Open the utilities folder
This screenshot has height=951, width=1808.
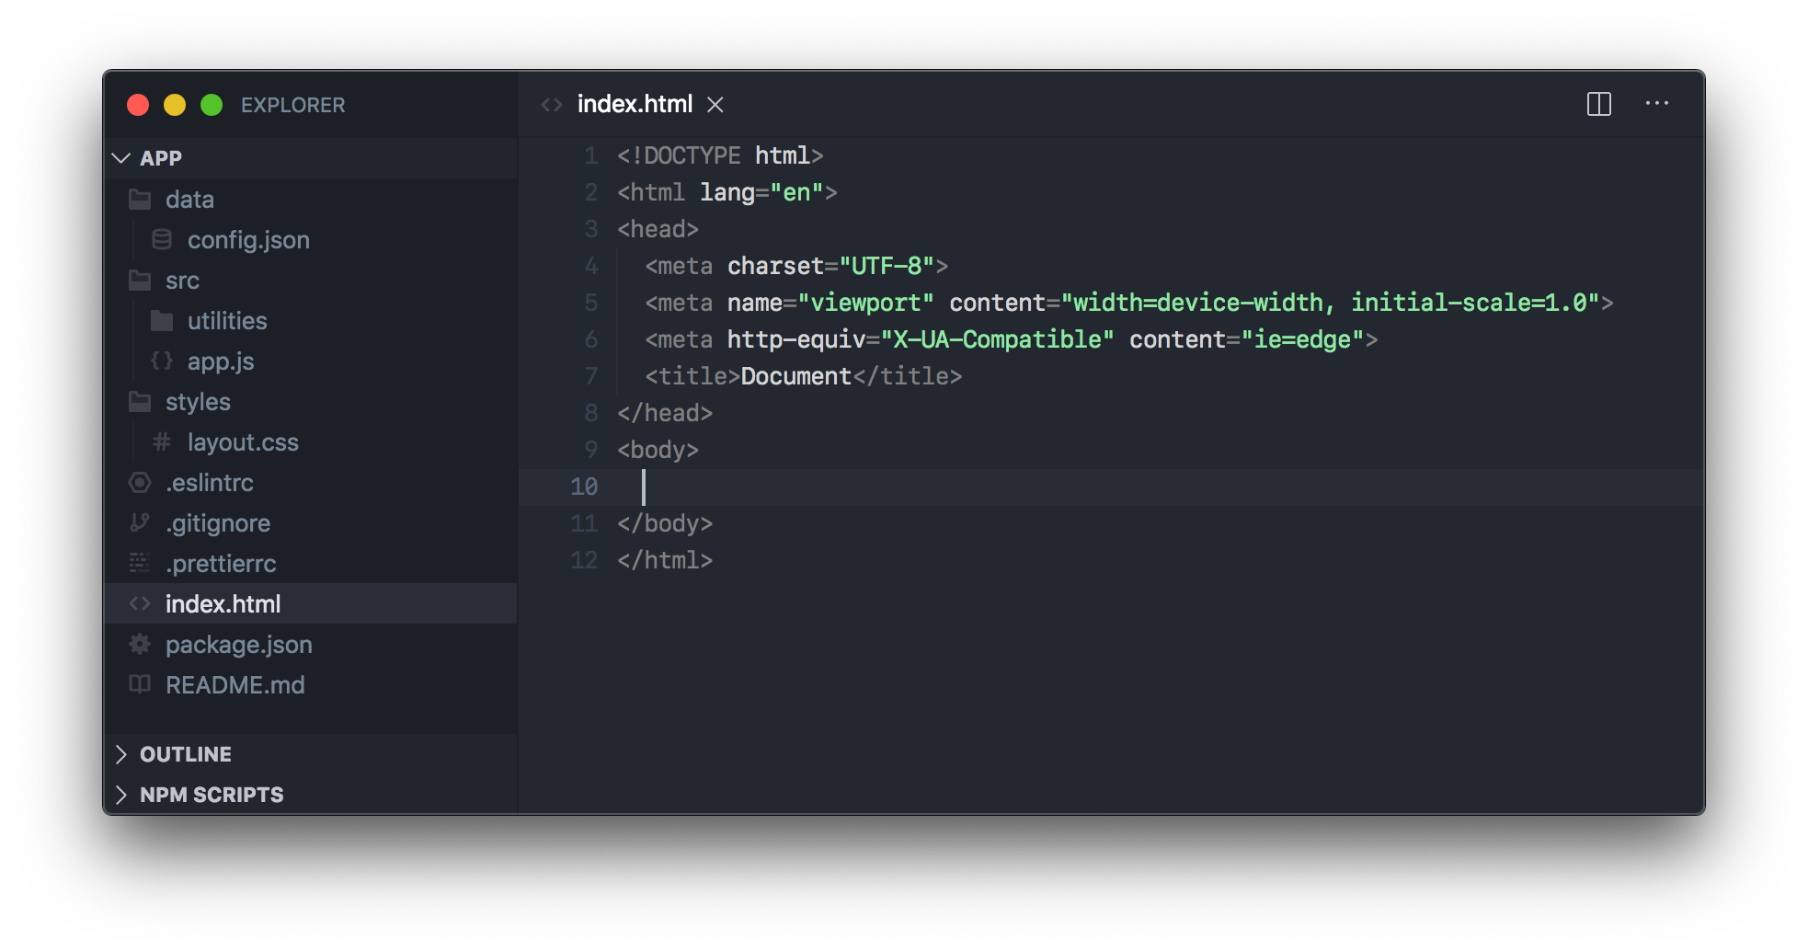point(226,320)
